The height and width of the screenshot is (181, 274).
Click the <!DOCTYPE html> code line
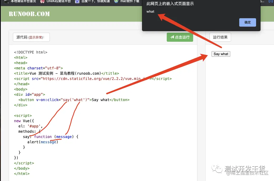click(31, 52)
